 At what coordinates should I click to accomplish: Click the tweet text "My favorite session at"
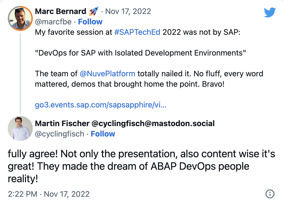[x=73, y=32]
